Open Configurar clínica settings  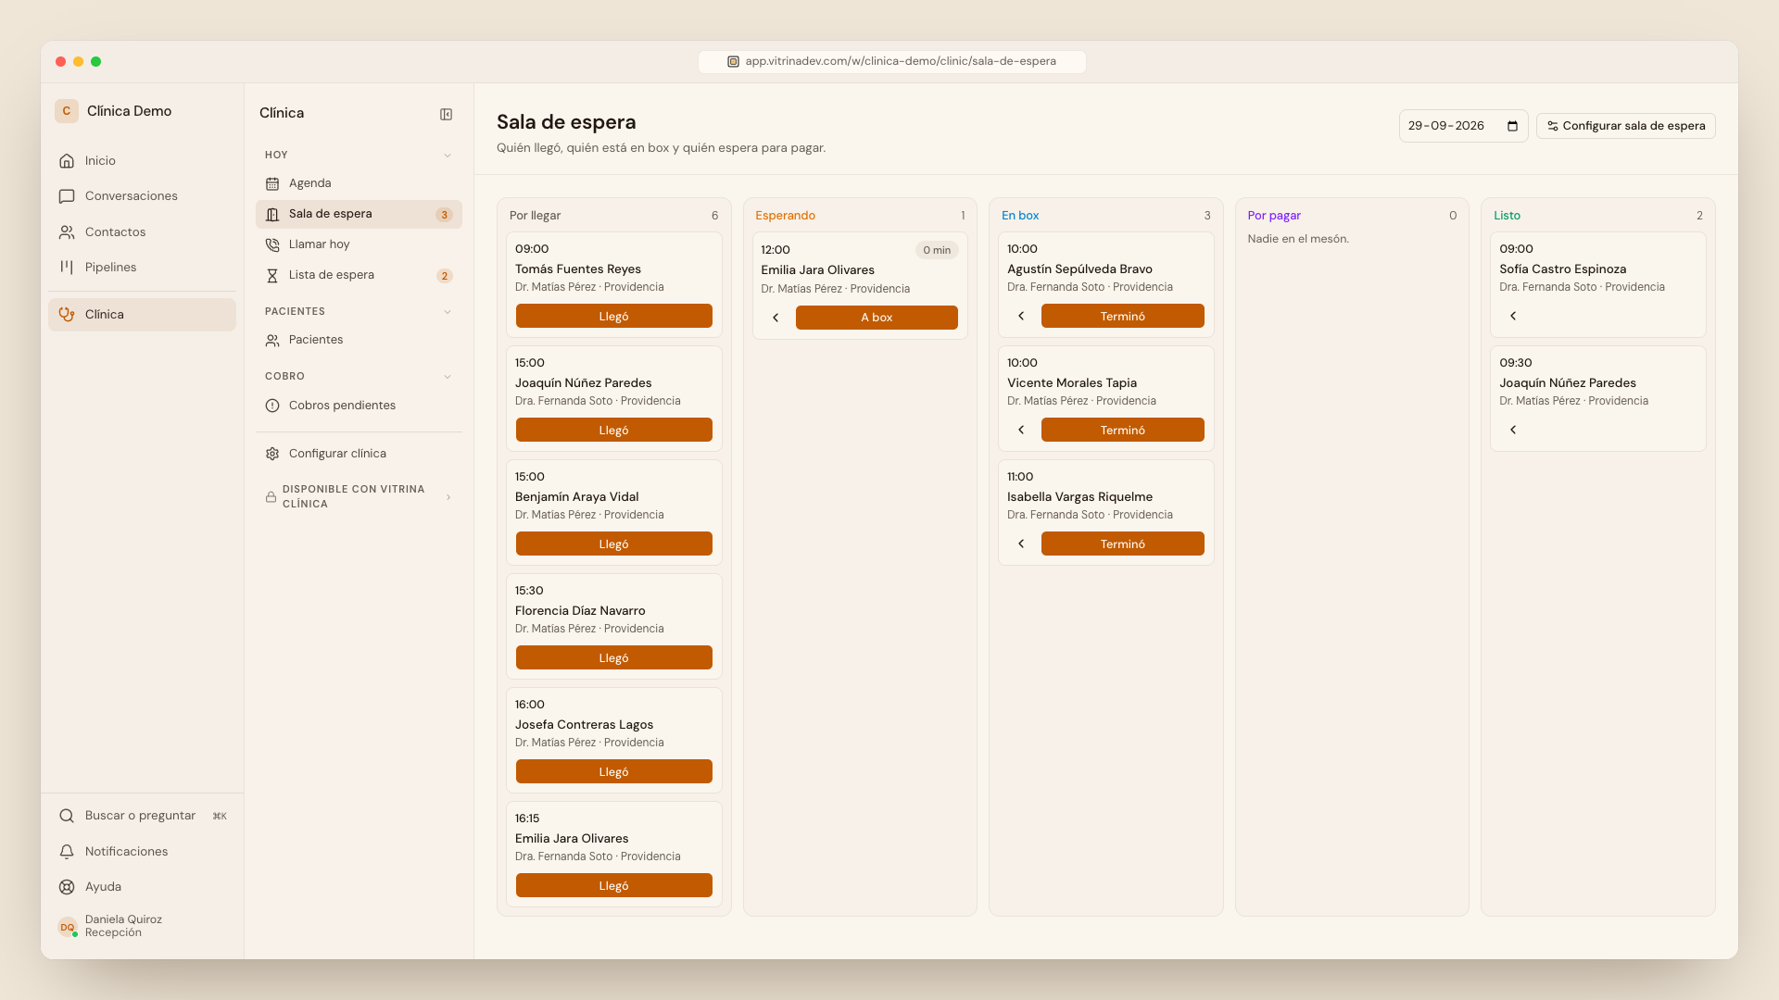click(x=359, y=454)
